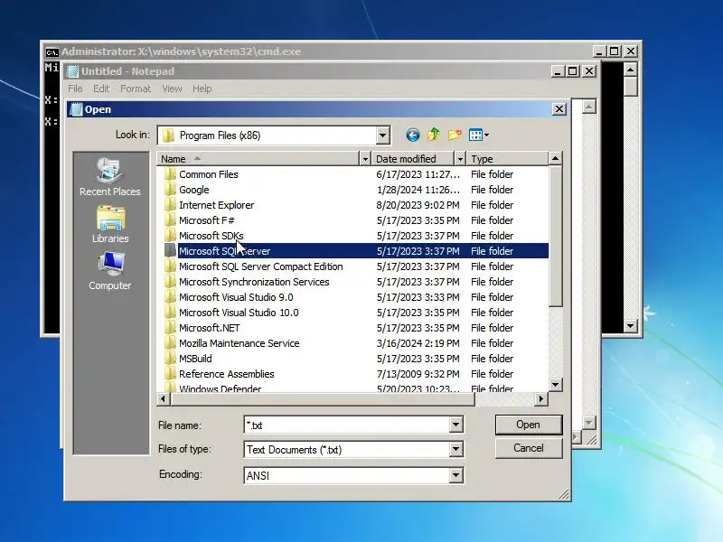Click the file list scroll down arrow
The image size is (723, 542).
point(556,385)
